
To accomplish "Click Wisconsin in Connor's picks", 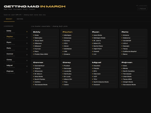I will coord(39,71).
